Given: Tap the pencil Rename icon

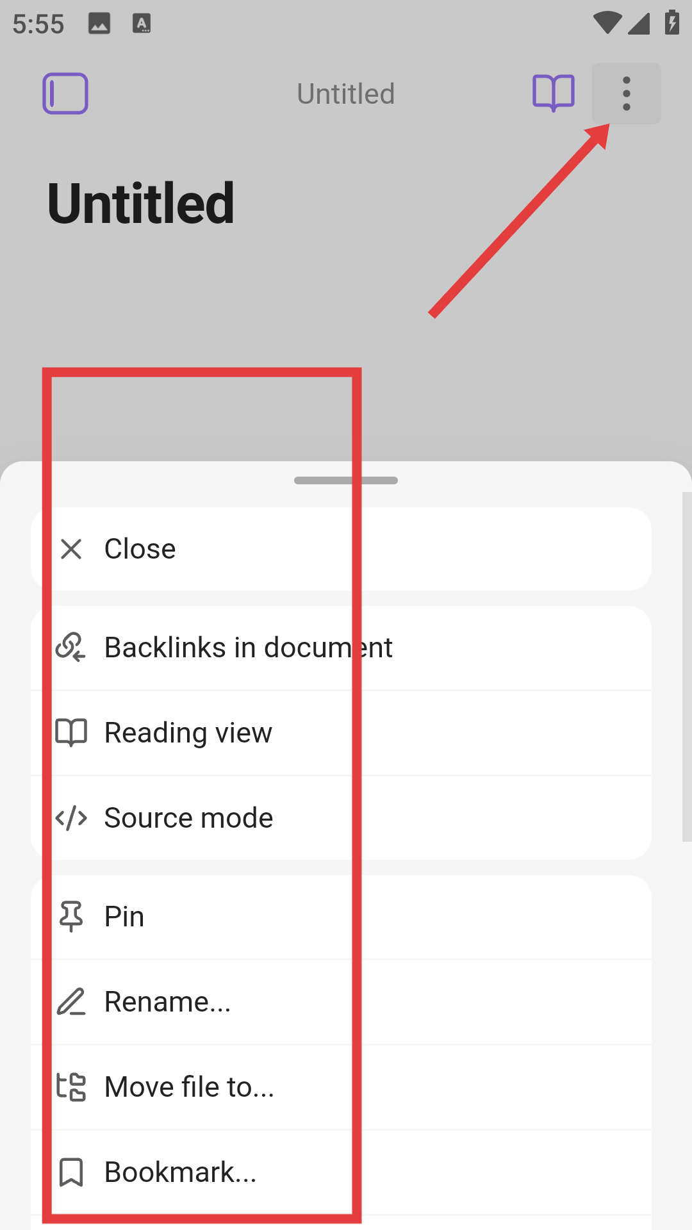Looking at the screenshot, I should pos(71,1001).
